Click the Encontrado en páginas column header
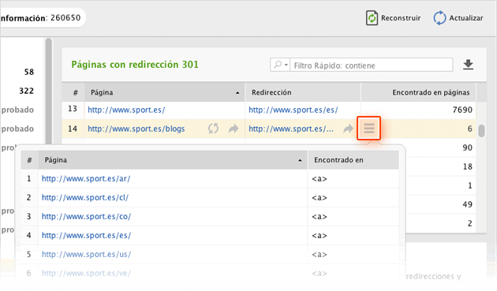 point(418,92)
